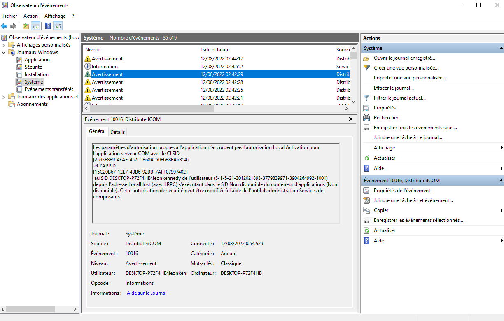Click the event list vertical scrollbar thumb
Viewport: 504px width, 321px height.
coord(353,56)
